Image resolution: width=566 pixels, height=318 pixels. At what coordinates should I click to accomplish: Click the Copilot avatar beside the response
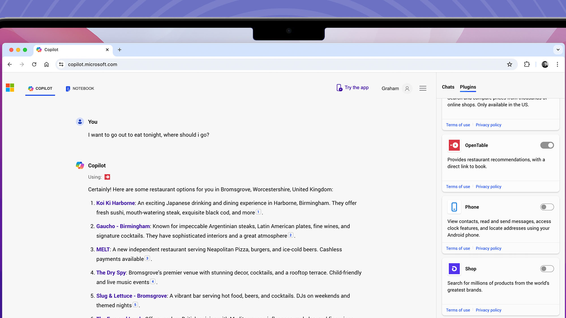[x=80, y=165]
